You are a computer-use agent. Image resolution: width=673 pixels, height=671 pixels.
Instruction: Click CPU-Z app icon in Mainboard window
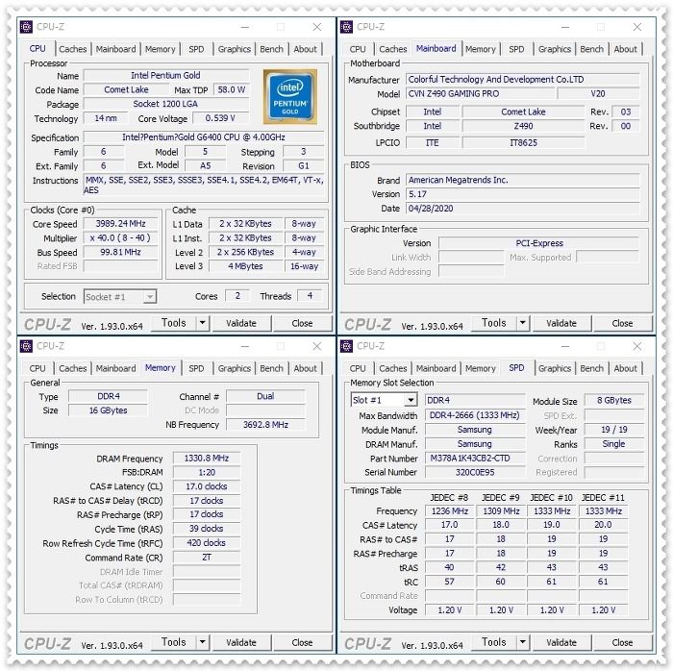[x=346, y=27]
